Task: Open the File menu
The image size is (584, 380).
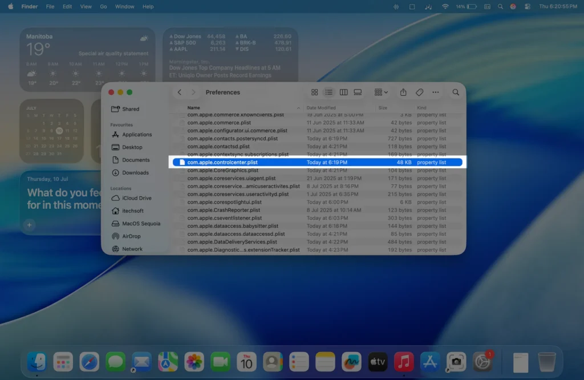Action: click(50, 6)
